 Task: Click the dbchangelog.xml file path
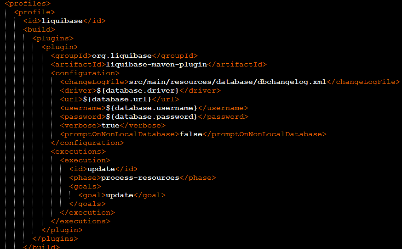coord(227,82)
